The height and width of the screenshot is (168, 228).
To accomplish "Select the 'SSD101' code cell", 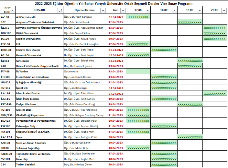I will pyautogui.click(x=8, y=159).
